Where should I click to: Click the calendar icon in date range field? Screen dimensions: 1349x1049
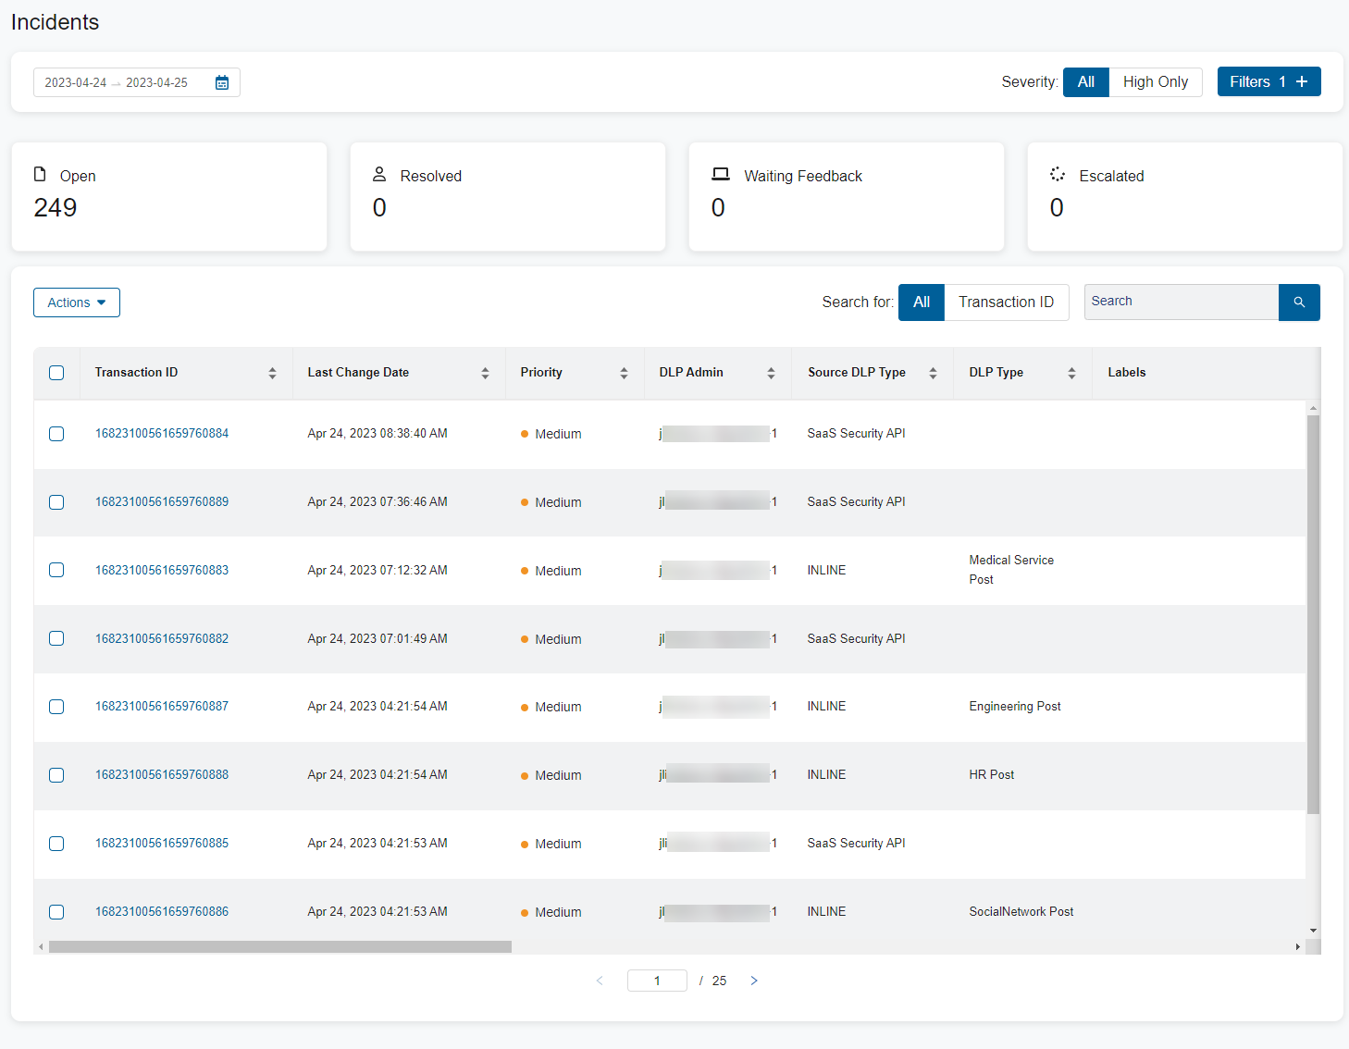tap(222, 82)
